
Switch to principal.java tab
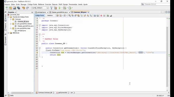coord(42,12)
